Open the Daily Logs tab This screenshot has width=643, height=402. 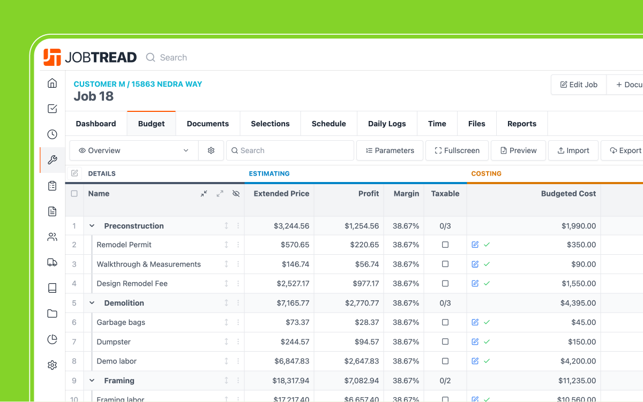click(x=386, y=124)
